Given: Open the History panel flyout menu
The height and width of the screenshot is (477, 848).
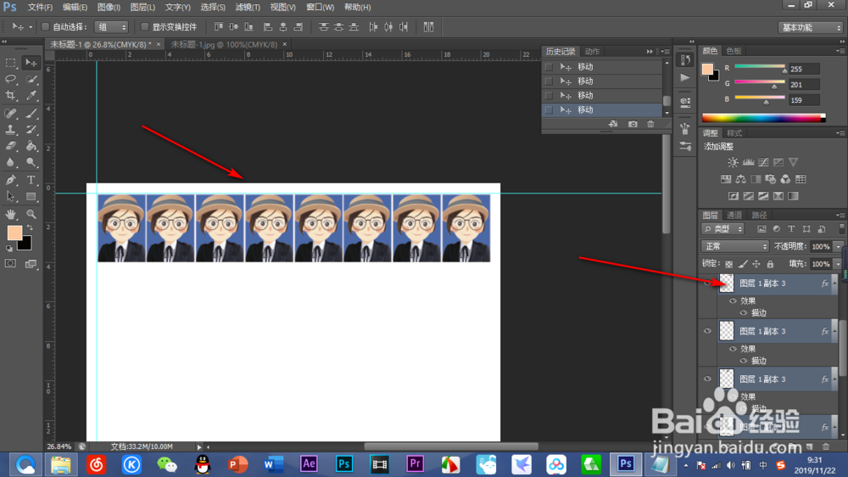Looking at the screenshot, I should point(665,52).
